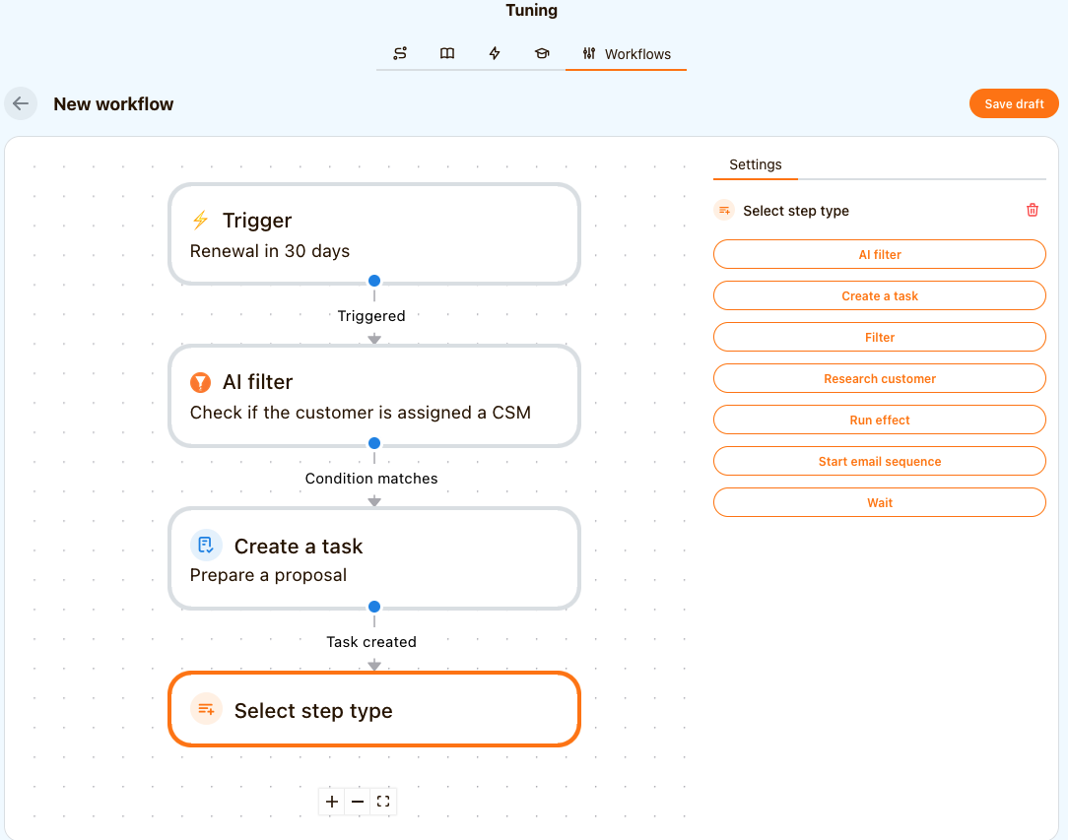
Task: Zoom in the canvas with plus button
Action: point(332,802)
